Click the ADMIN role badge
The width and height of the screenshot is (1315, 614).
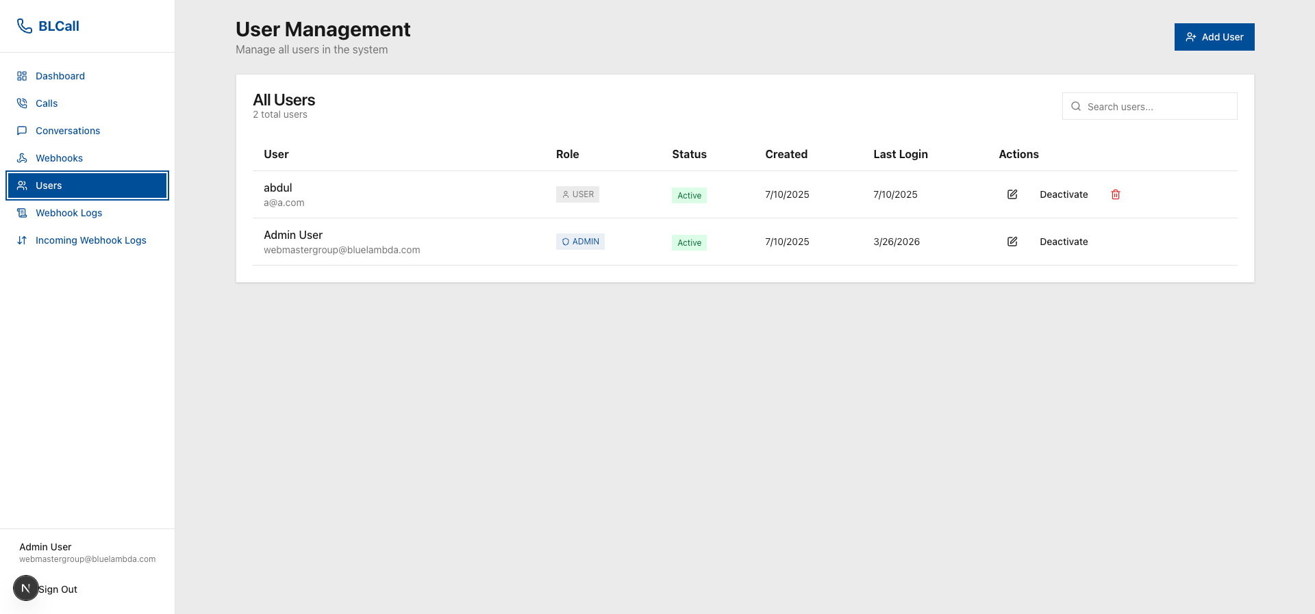[x=580, y=242]
